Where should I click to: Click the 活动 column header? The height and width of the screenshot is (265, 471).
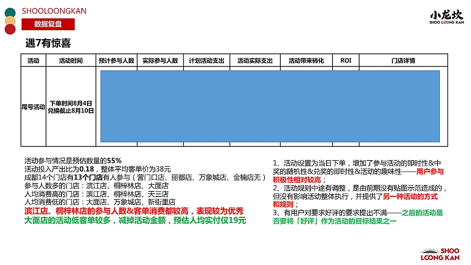[x=33, y=60]
